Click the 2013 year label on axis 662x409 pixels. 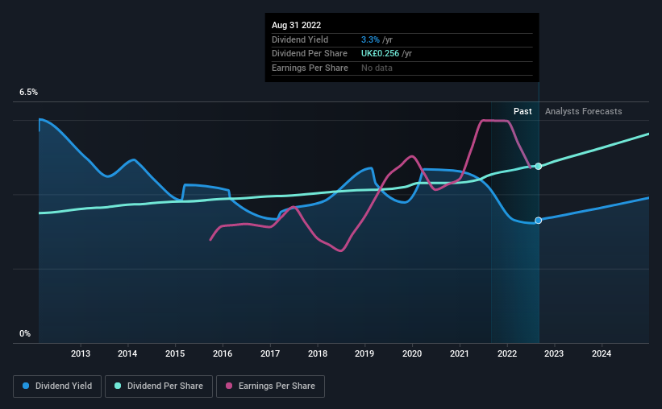[80, 353]
